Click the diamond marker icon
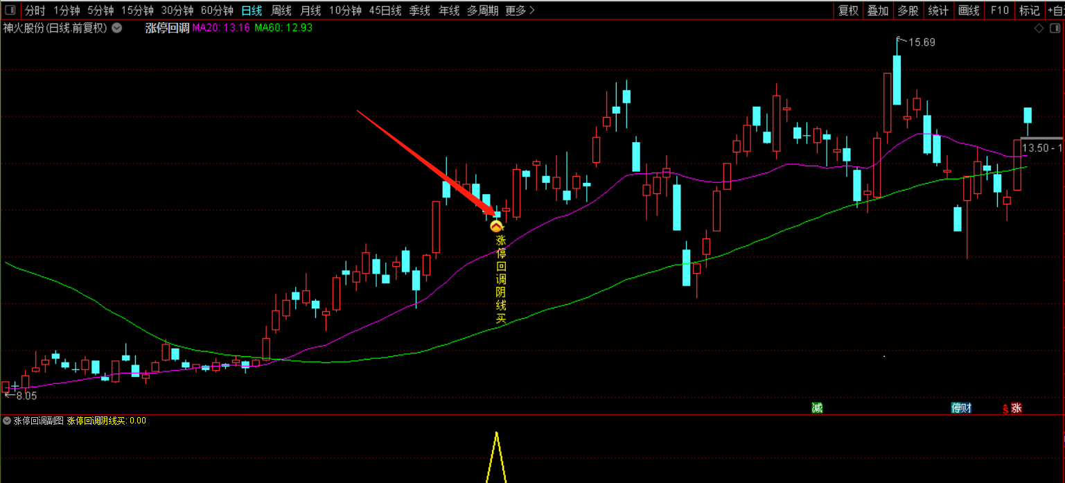This screenshot has width=1065, height=483. tap(1039, 28)
